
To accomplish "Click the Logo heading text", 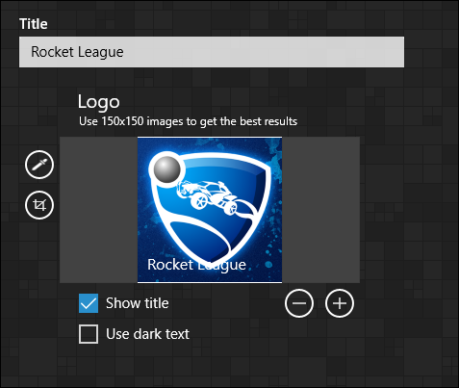I will 99,102.
